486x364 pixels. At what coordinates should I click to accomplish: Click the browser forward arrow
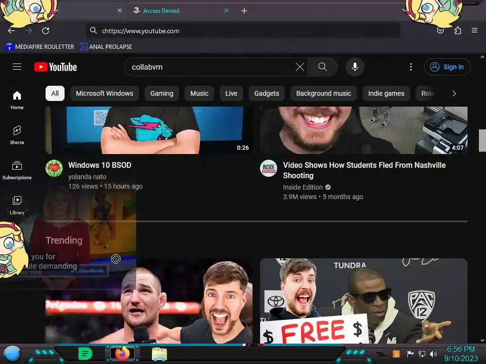click(28, 31)
